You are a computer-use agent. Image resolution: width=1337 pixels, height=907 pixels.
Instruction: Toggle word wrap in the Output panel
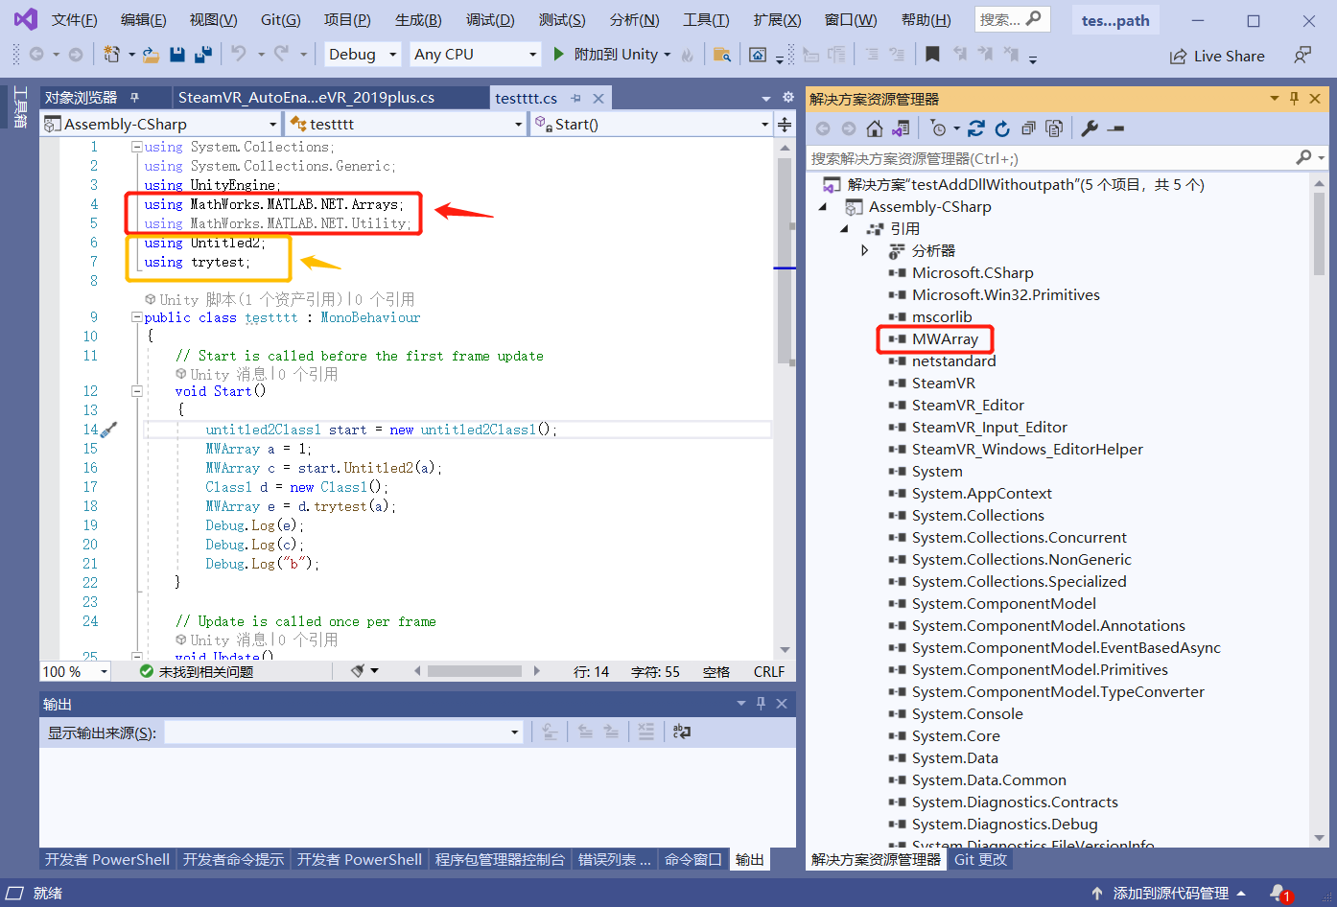[x=682, y=733]
